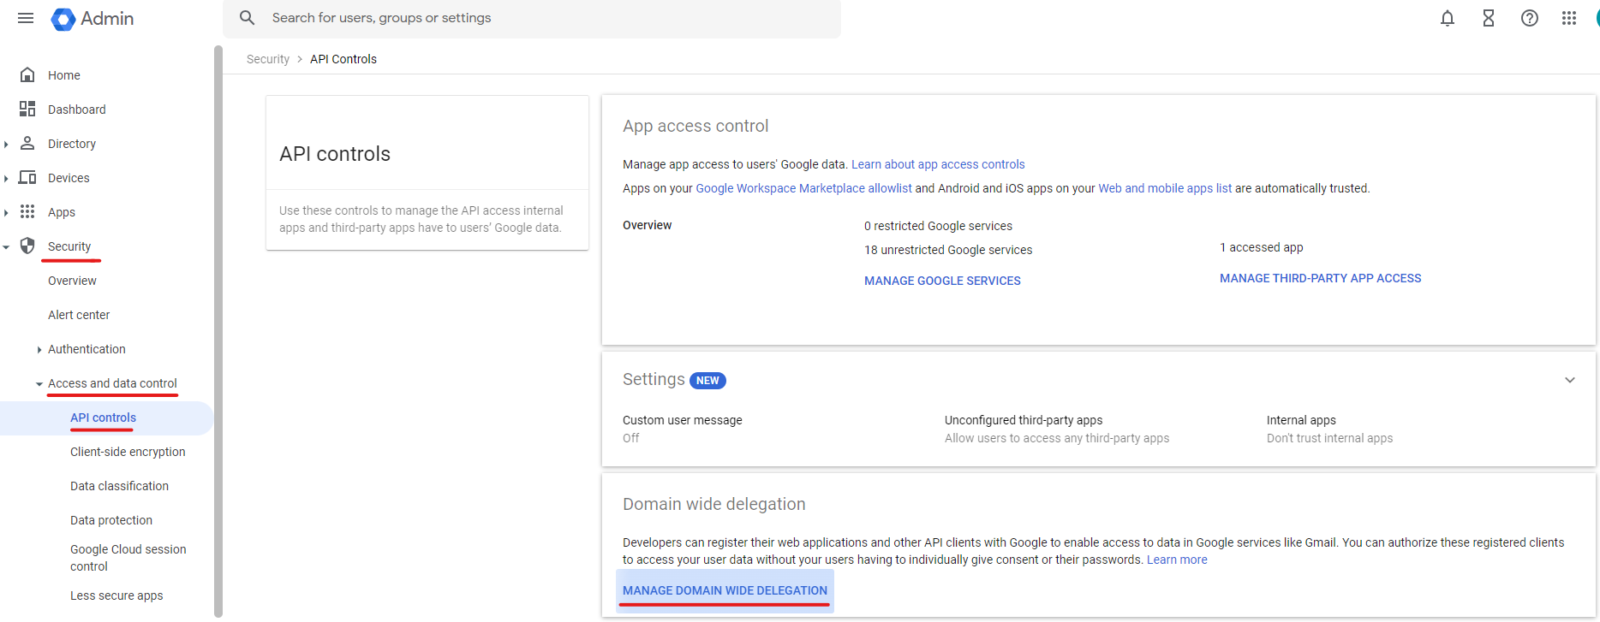
Task: Click Manage Third-Party App Access
Action: (x=1320, y=278)
